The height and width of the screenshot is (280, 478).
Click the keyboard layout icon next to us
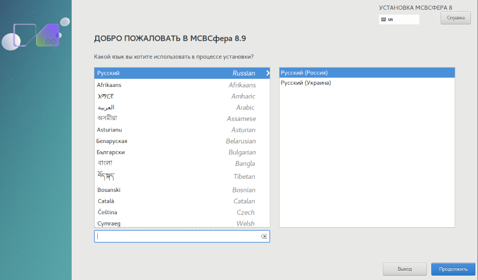(x=383, y=20)
